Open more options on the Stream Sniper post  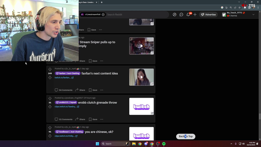point(102,61)
